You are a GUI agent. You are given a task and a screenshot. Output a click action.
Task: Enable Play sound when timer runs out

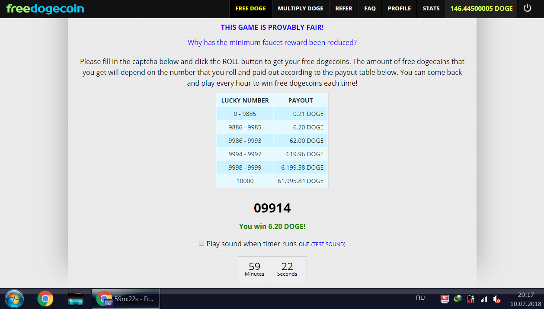201,244
